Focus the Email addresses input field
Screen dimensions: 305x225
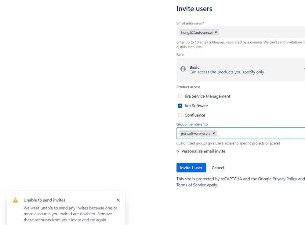[241, 32]
